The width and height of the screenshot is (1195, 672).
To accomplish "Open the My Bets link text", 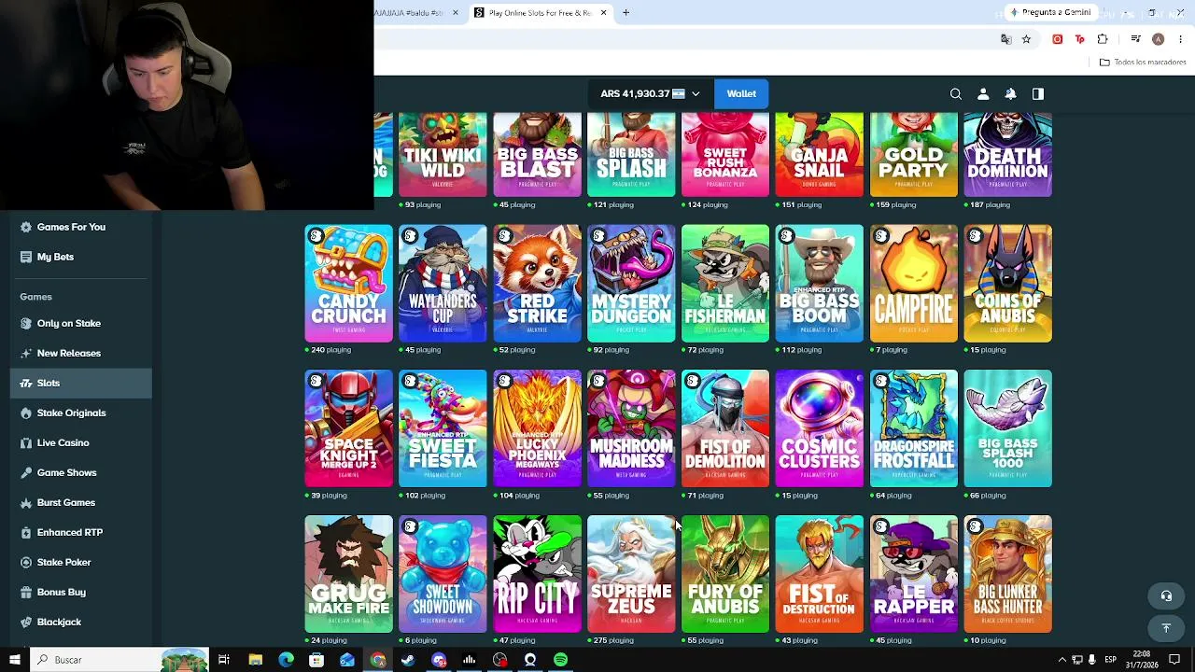I will pos(55,257).
